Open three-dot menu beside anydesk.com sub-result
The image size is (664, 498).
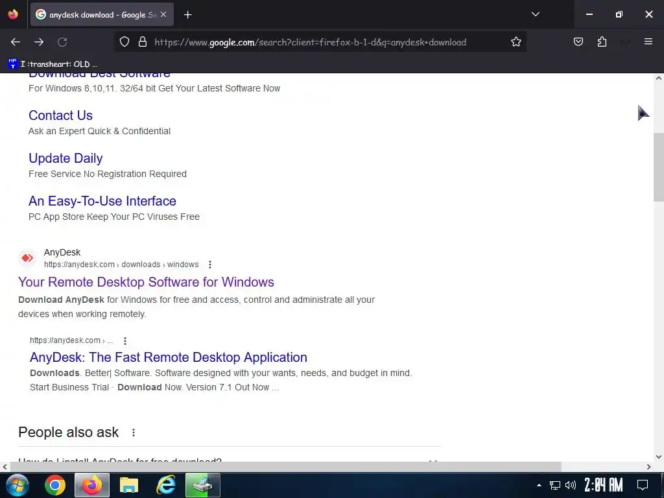tap(125, 341)
